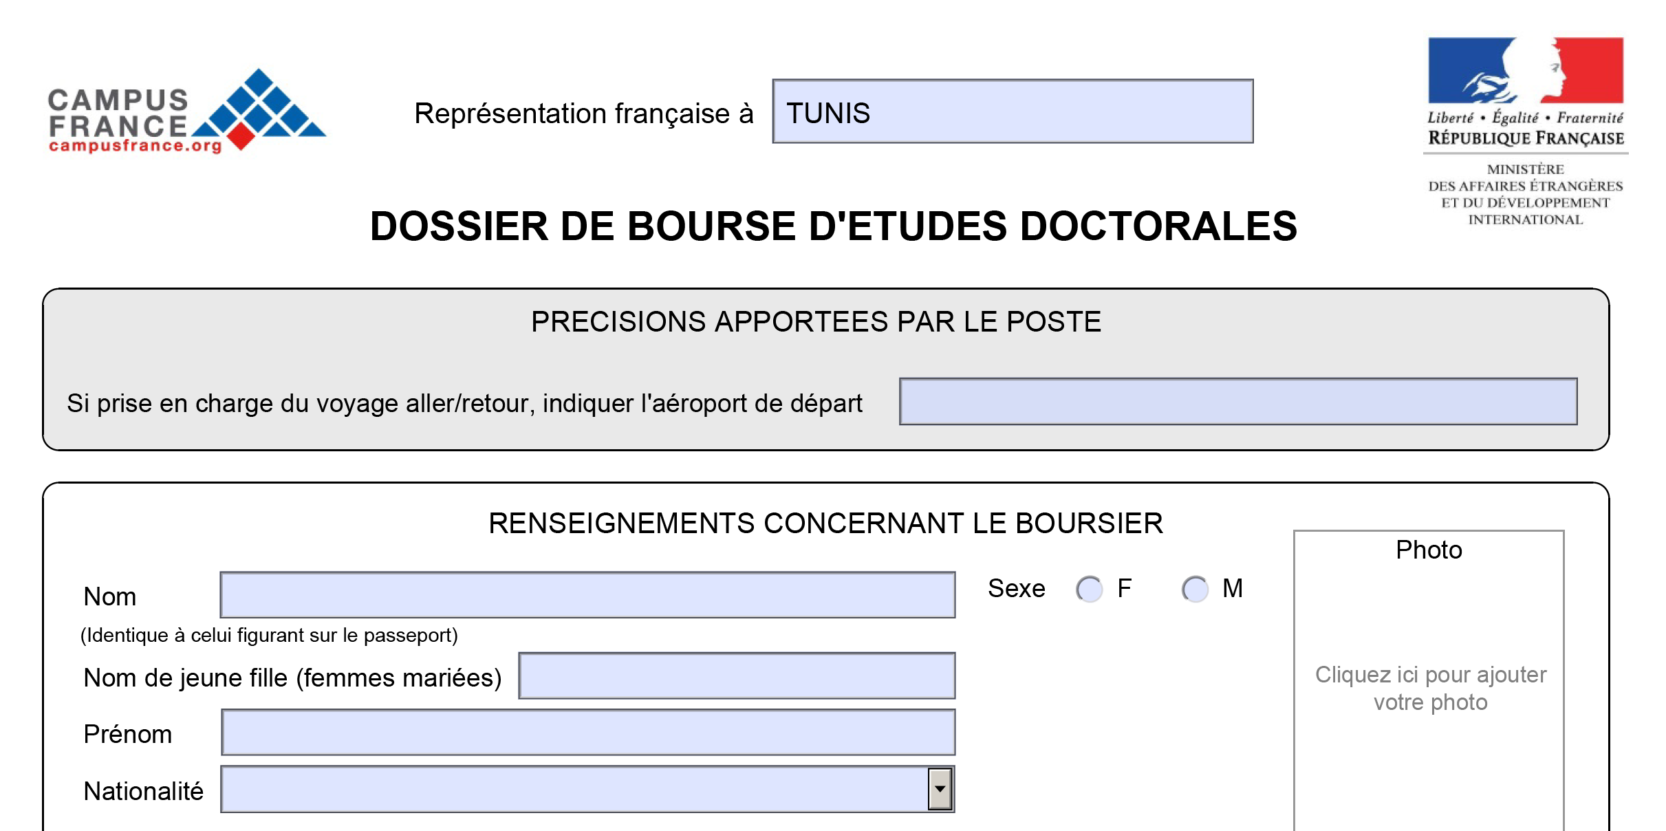The image size is (1666, 831).
Task: Click the passport name note under Nom
Action: [x=269, y=635]
